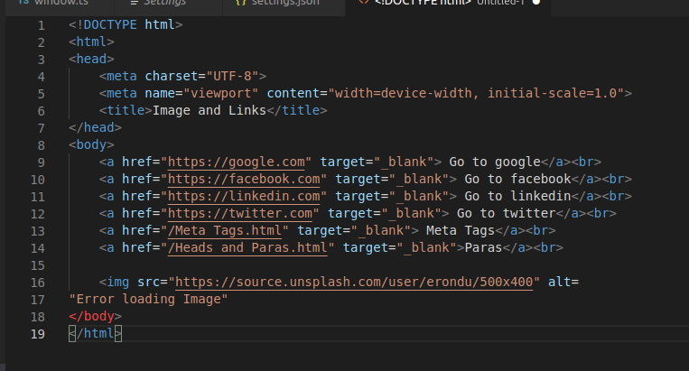Click line number 15 on the empty line
Viewport: 689px width, 371px height.
point(38,265)
